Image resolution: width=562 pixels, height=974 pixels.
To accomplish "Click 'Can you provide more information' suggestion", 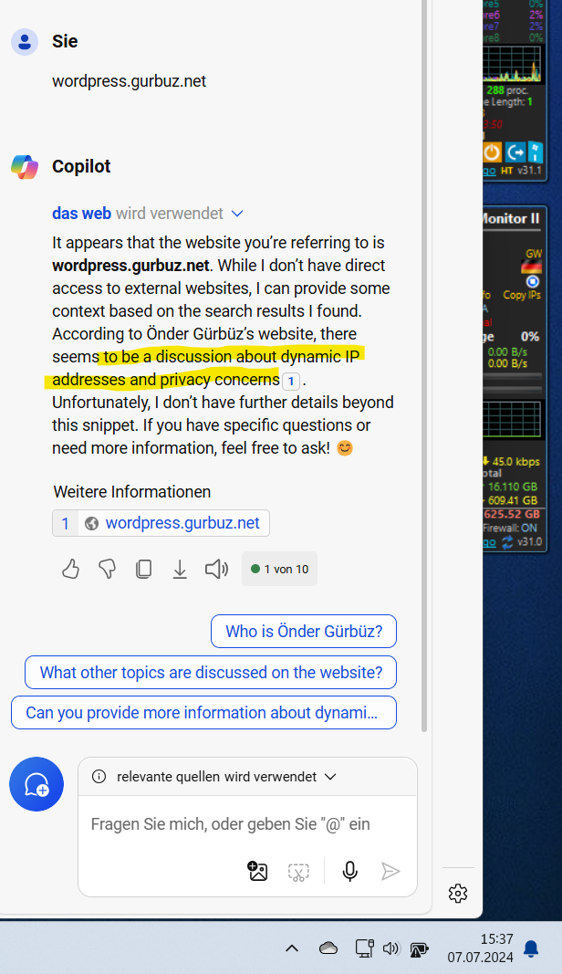I will [x=203, y=713].
